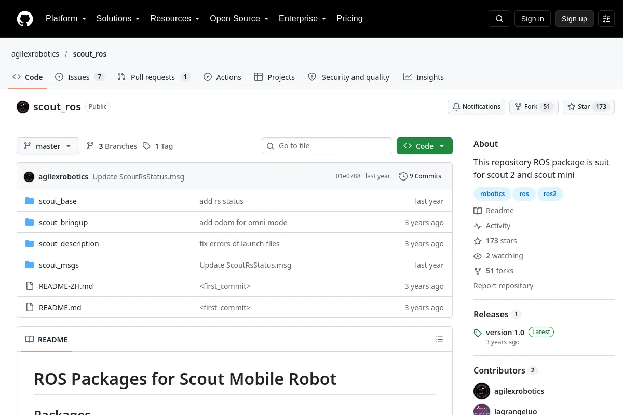The width and height of the screenshot is (623, 415).
Task: Open README outline list icon
Action: point(439,340)
